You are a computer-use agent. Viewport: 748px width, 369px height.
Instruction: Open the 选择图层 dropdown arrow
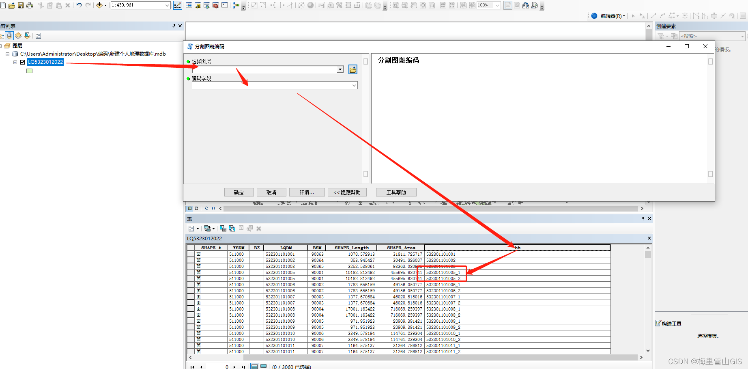pos(340,69)
